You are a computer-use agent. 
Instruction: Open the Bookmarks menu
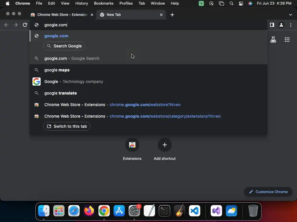[x=104, y=3]
